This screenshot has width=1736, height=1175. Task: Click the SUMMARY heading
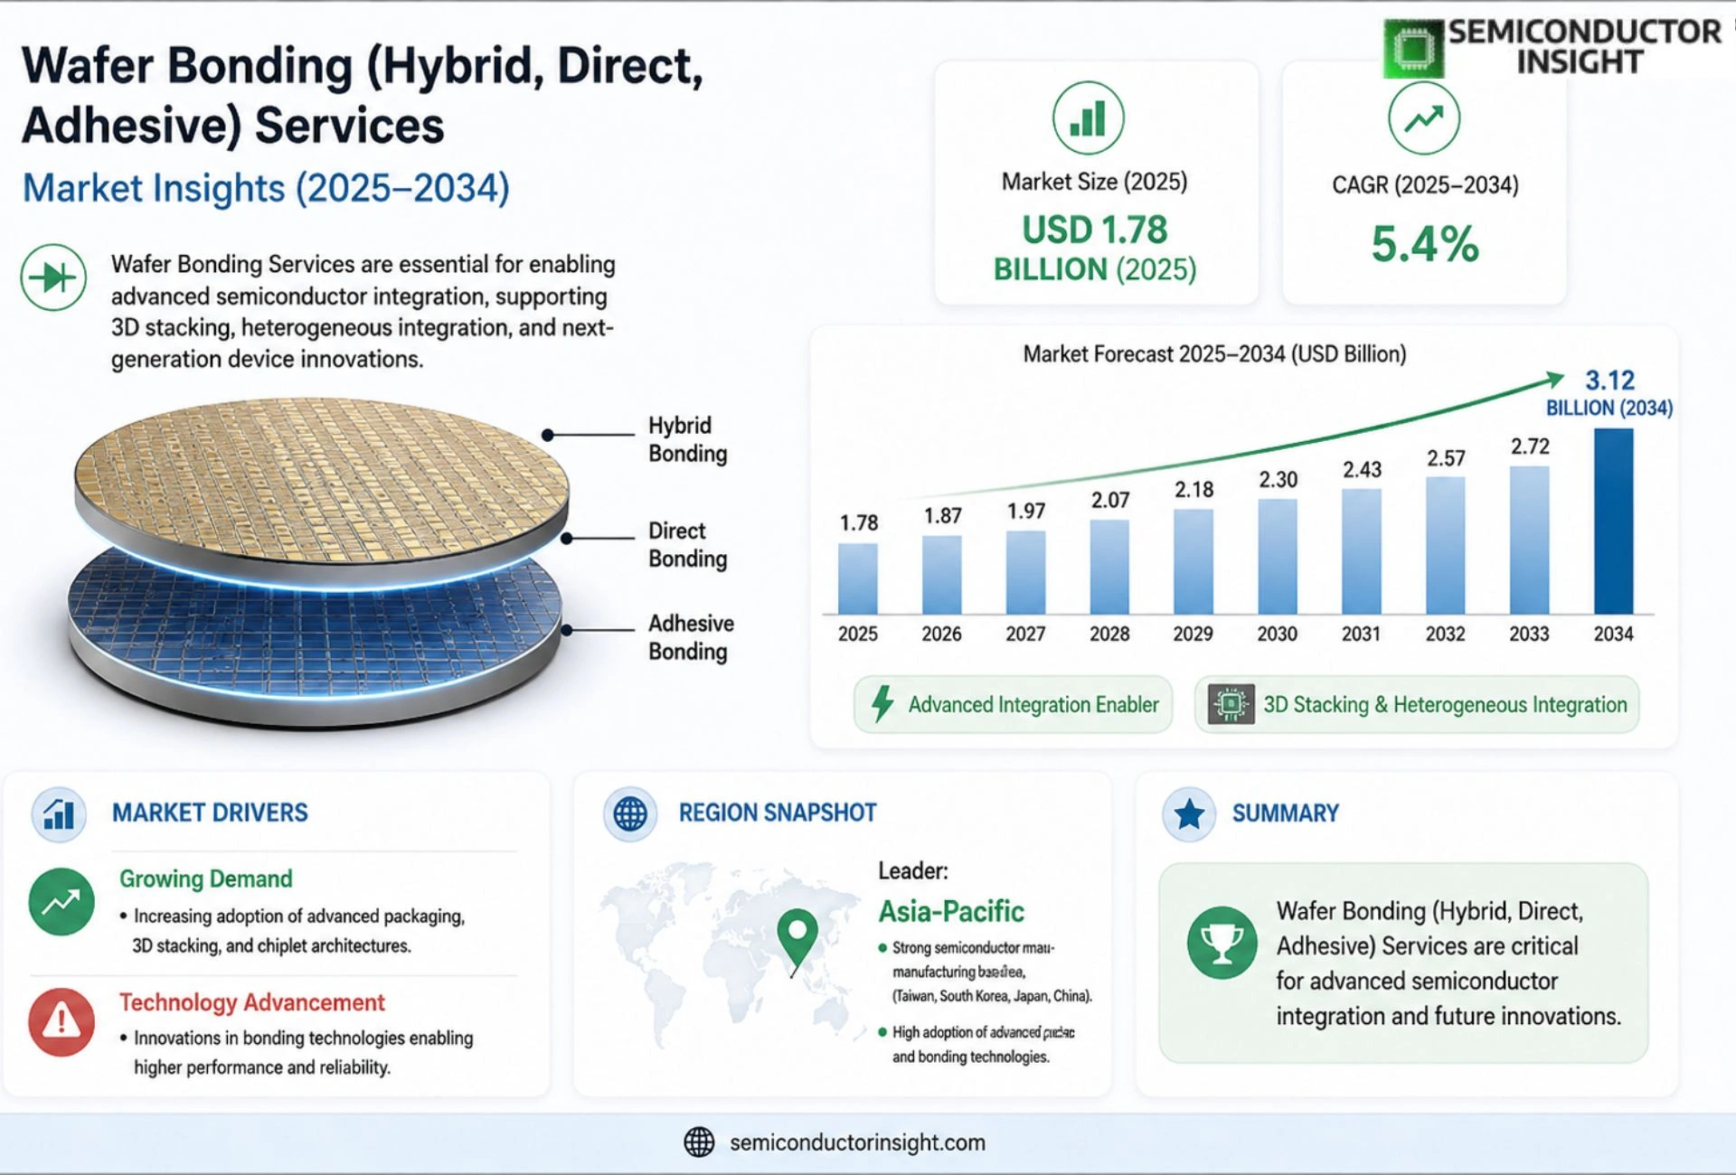pyautogui.click(x=1285, y=813)
